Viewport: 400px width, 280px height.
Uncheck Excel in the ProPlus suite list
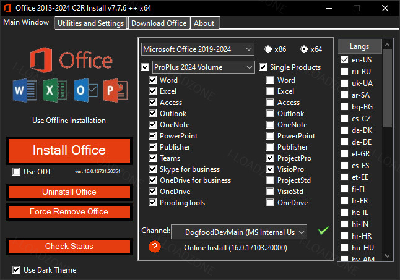(152, 91)
